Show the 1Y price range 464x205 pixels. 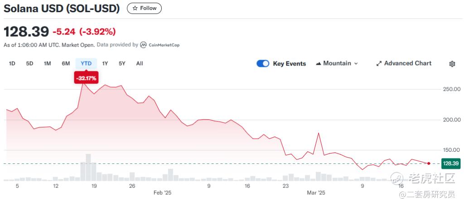[105, 64]
